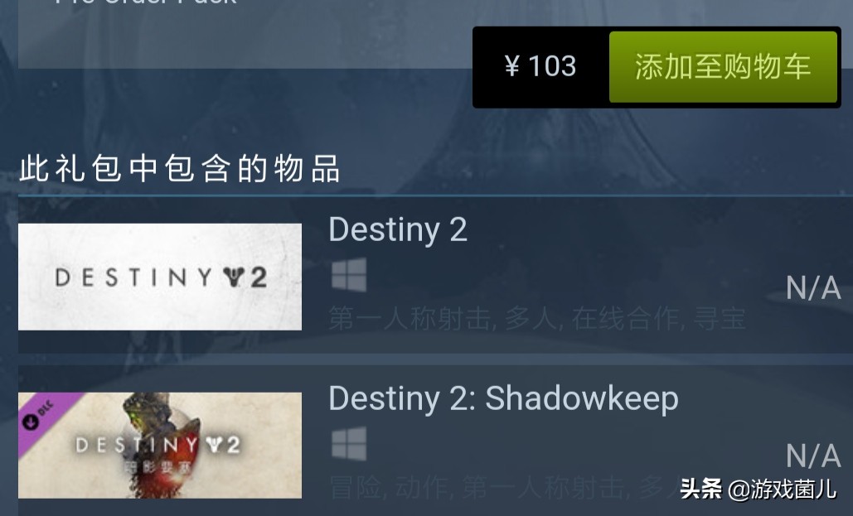Click N/A price in Destiny 2 row

click(814, 287)
